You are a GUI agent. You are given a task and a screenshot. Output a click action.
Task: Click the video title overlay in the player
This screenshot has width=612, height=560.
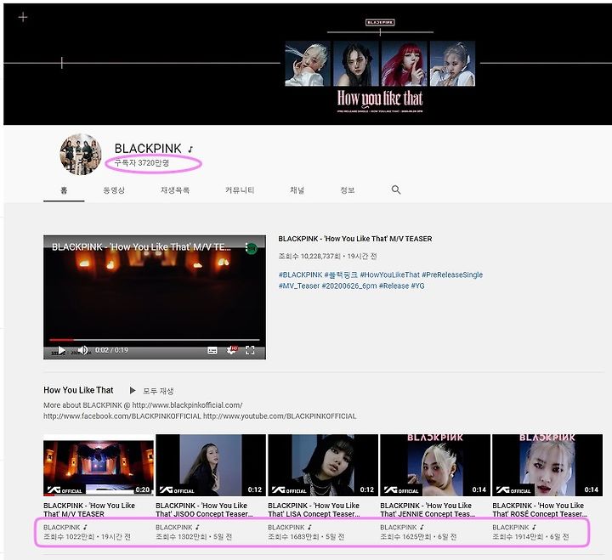[141, 247]
